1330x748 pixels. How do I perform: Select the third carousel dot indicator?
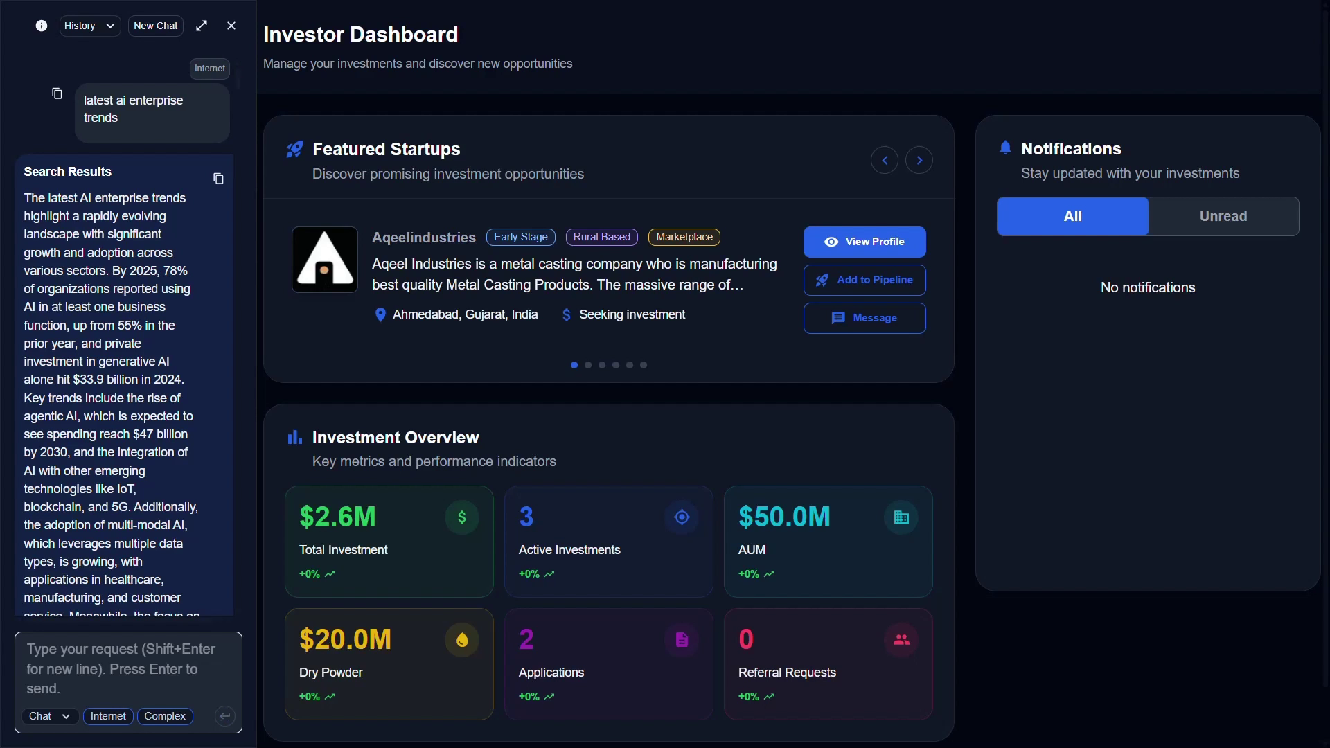pyautogui.click(x=602, y=365)
